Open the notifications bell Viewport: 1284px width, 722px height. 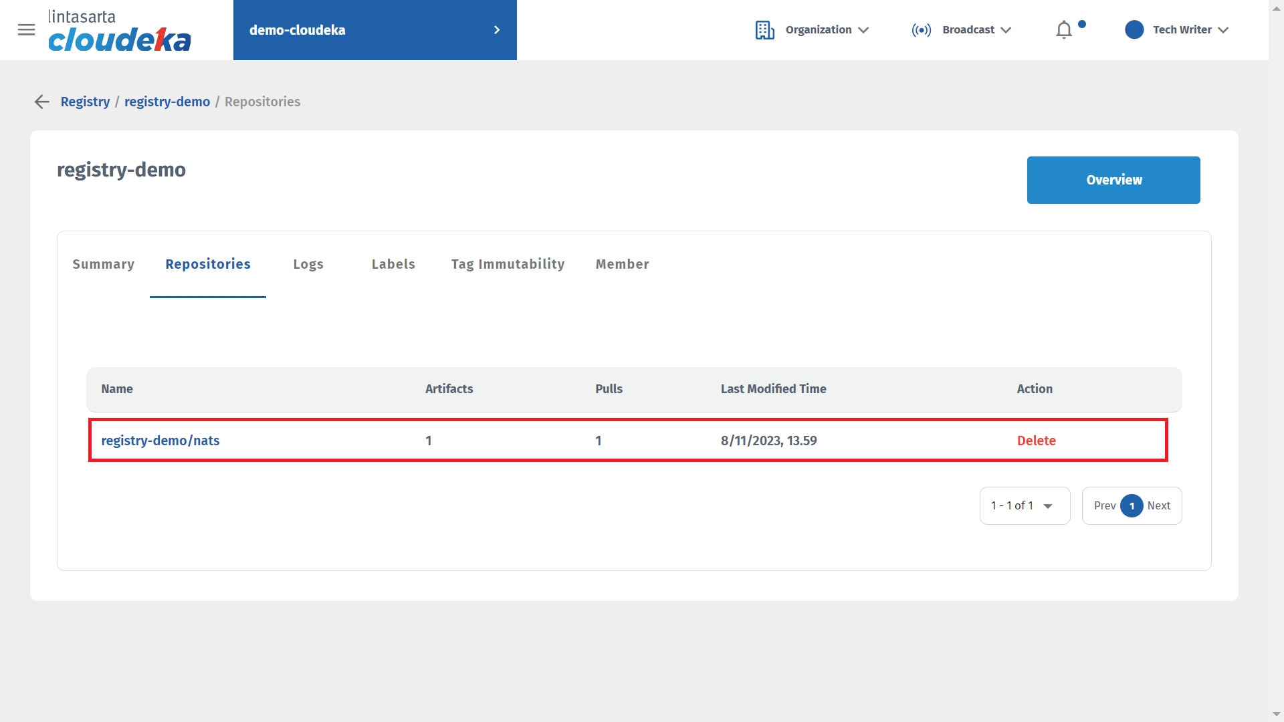pyautogui.click(x=1064, y=30)
